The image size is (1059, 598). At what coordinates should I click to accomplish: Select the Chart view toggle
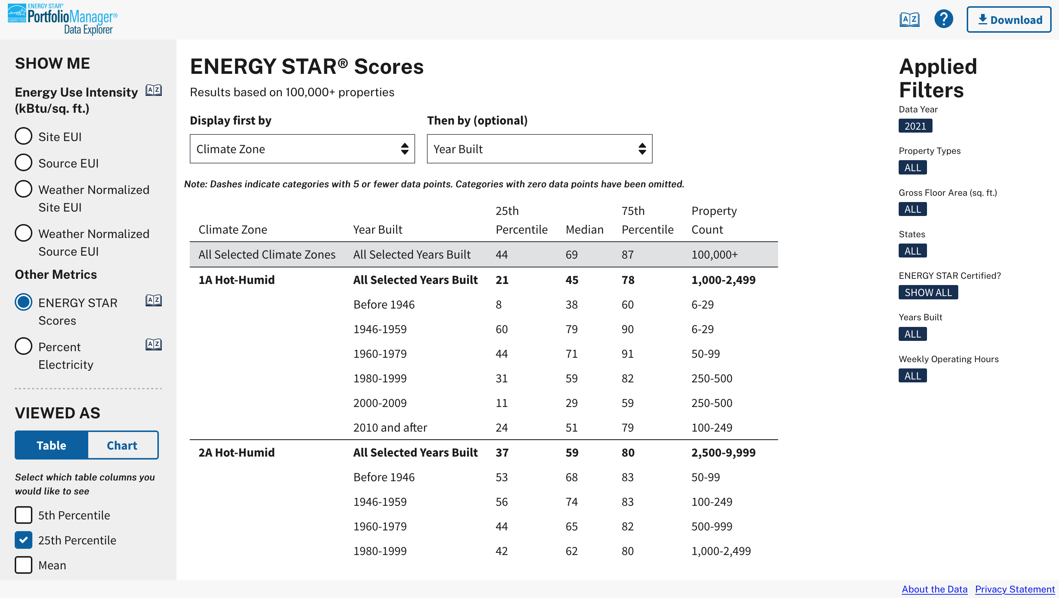121,445
